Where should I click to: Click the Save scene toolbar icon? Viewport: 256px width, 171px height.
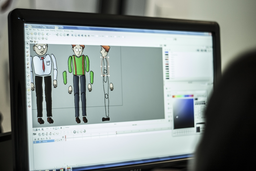click(35, 34)
